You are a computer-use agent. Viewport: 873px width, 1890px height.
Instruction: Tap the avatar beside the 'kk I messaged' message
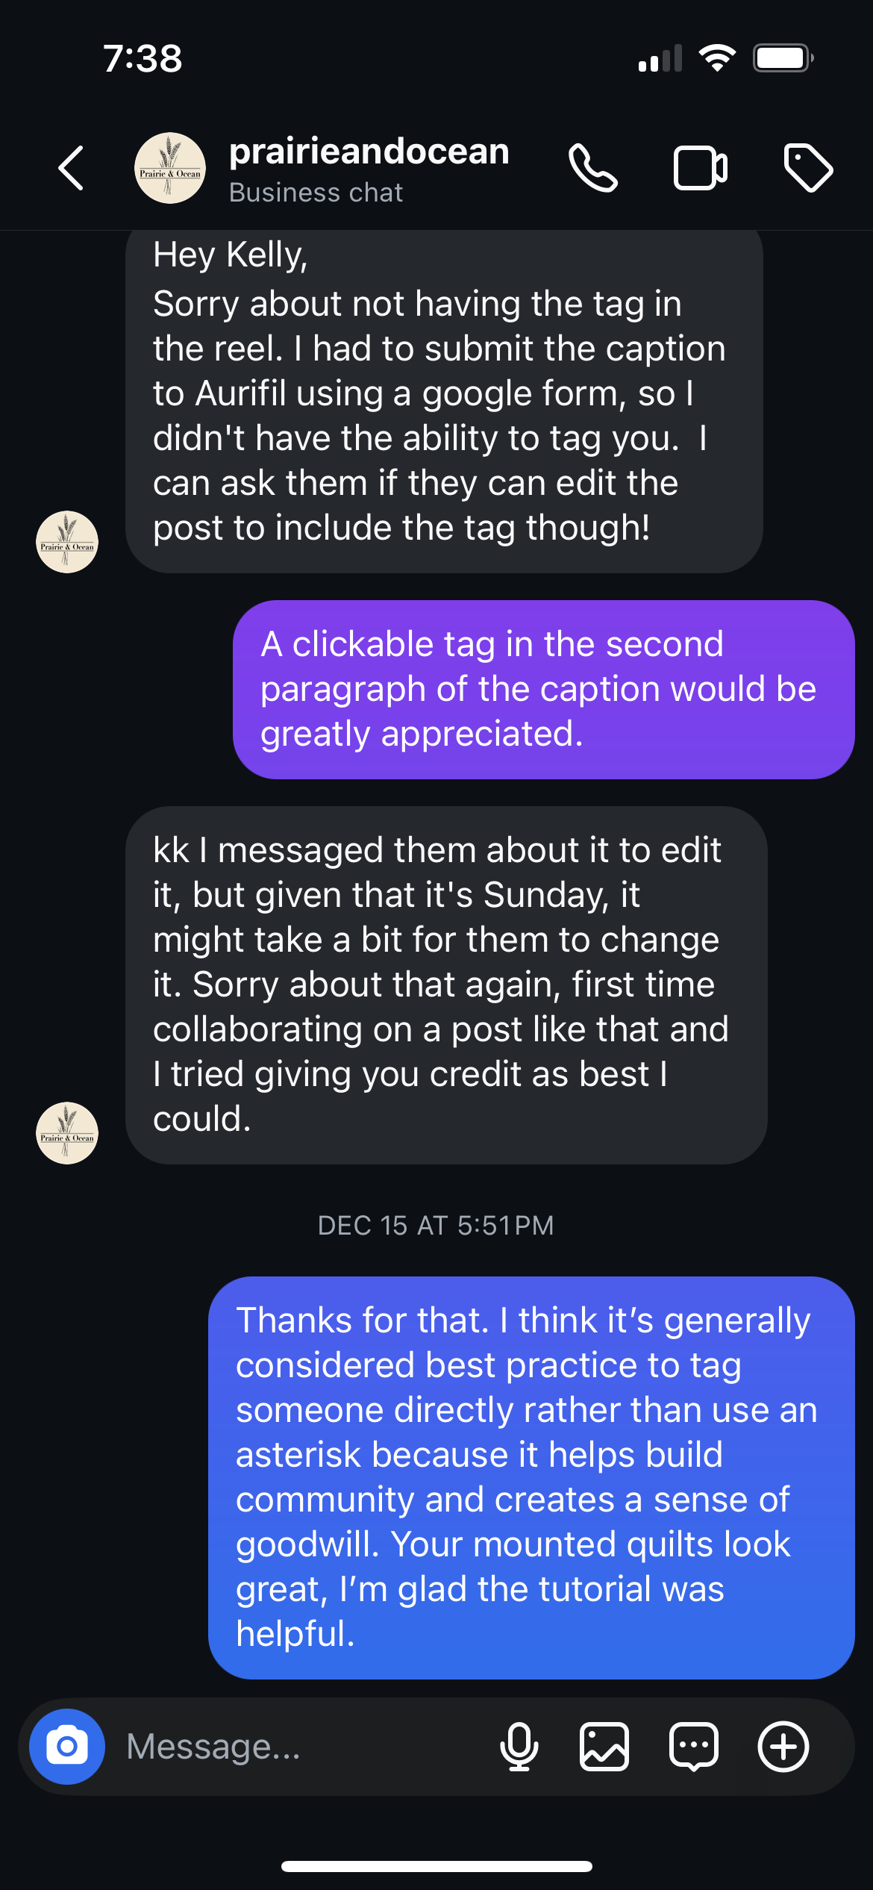point(67,1133)
